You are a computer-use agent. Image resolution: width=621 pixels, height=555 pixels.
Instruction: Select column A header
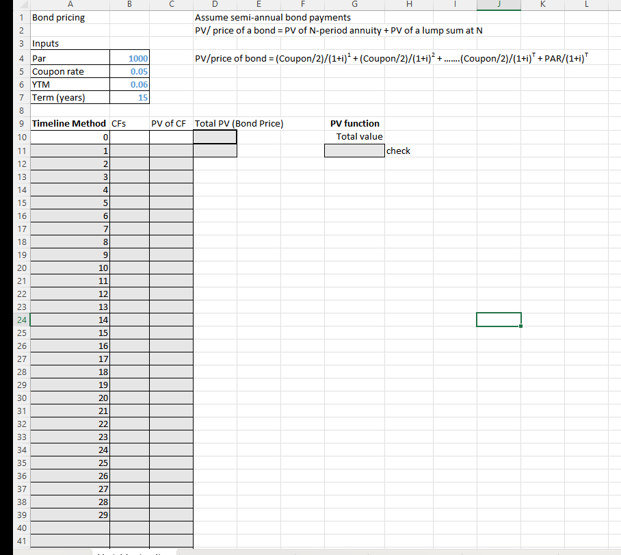pos(70,5)
